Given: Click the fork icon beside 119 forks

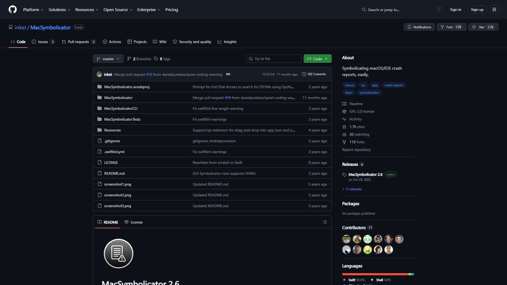Looking at the screenshot, I should pos(344,142).
